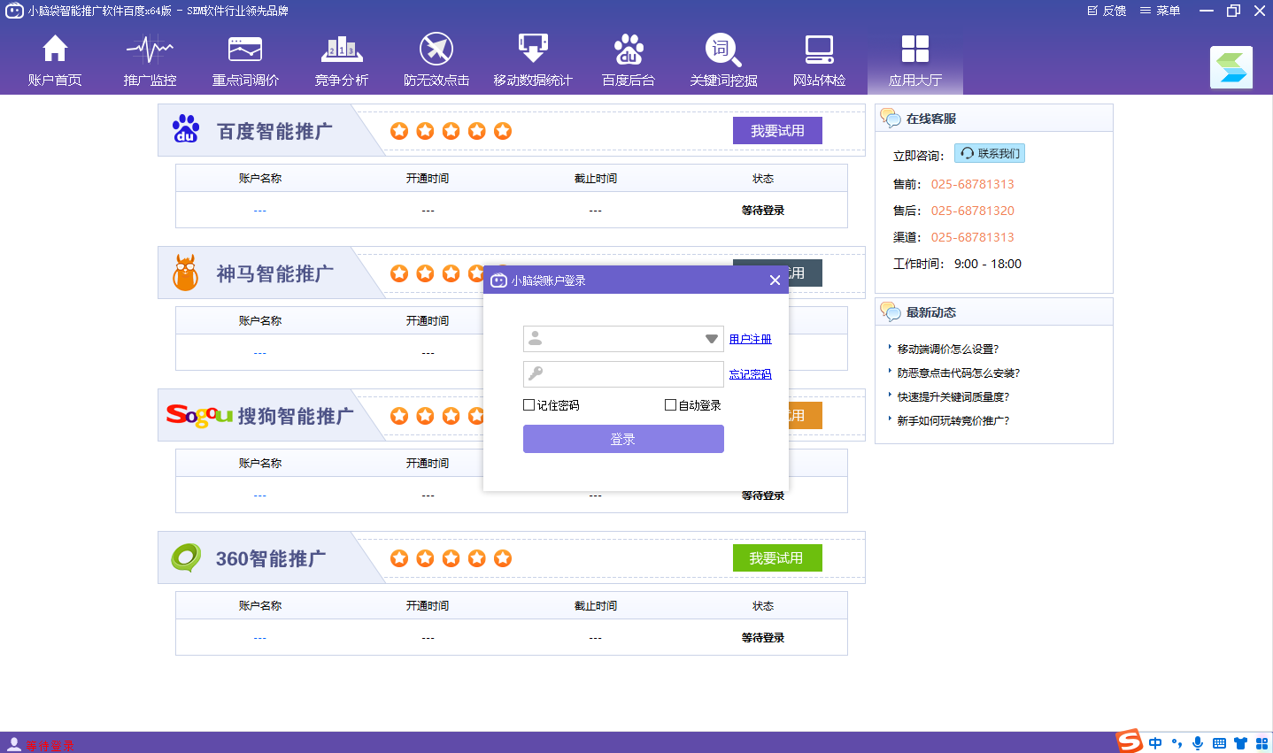This screenshot has height=753, width=1273.
Task: Open 重点词调价 keyword pricing
Action: (x=245, y=61)
